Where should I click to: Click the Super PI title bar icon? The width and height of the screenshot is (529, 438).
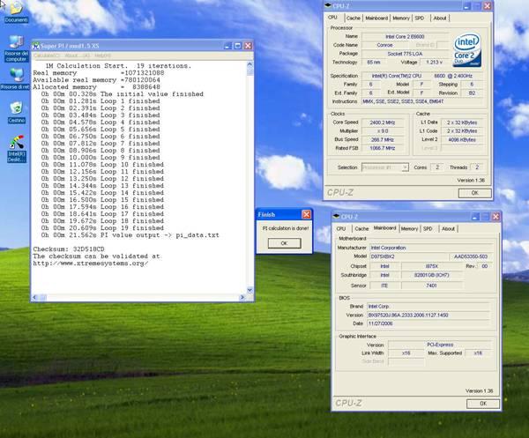click(x=36, y=46)
